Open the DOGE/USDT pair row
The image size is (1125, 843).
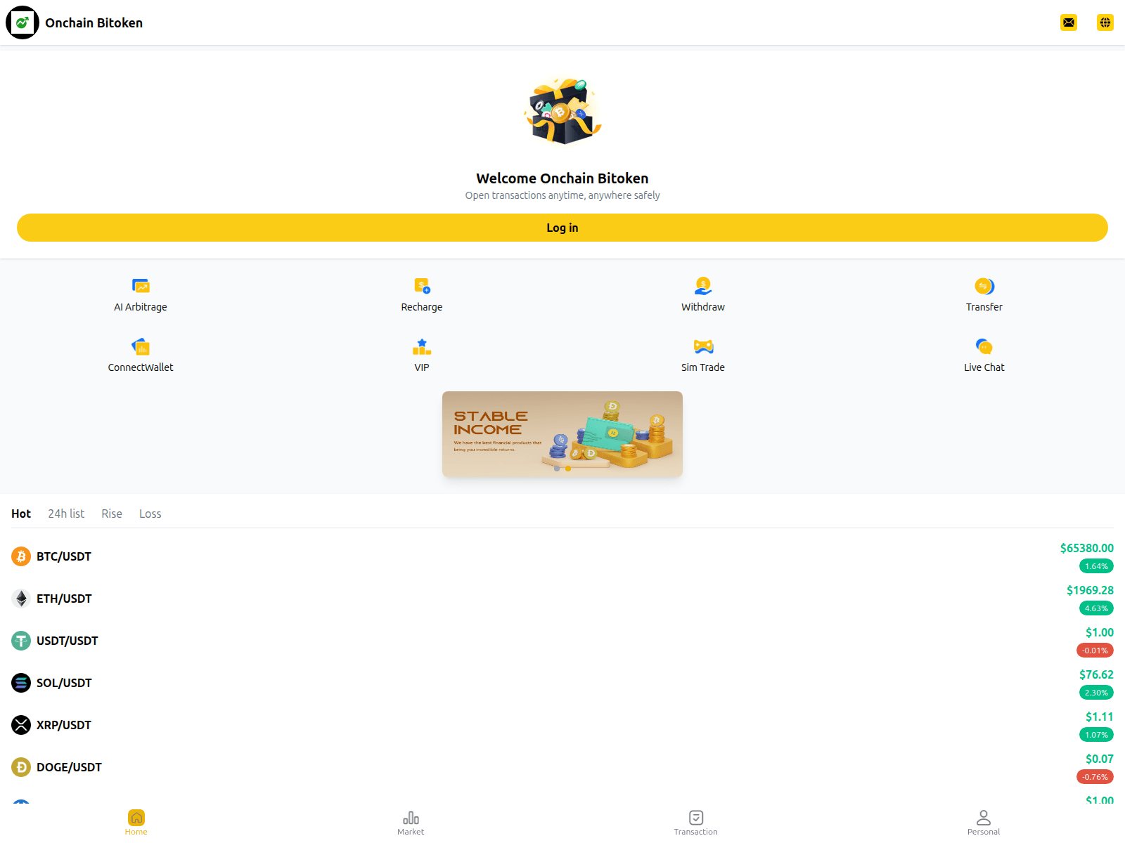coord(562,767)
